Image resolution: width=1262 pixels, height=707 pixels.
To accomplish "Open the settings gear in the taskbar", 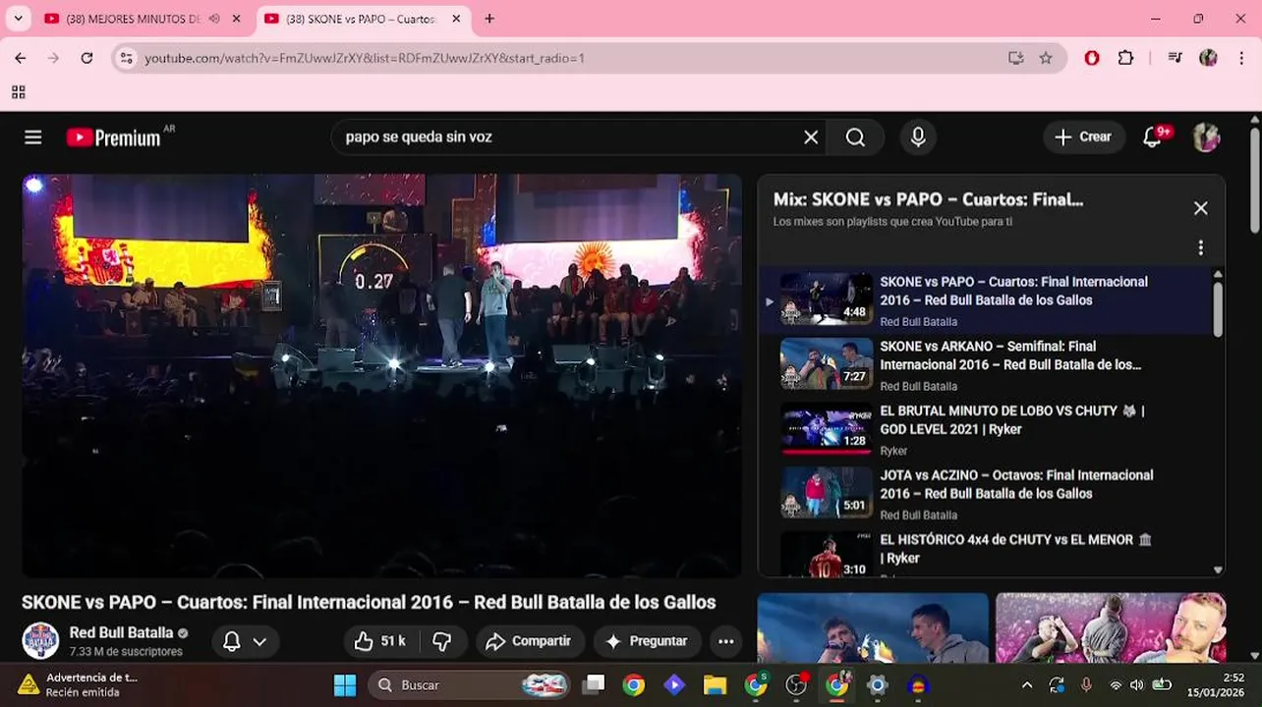I will pos(878,684).
